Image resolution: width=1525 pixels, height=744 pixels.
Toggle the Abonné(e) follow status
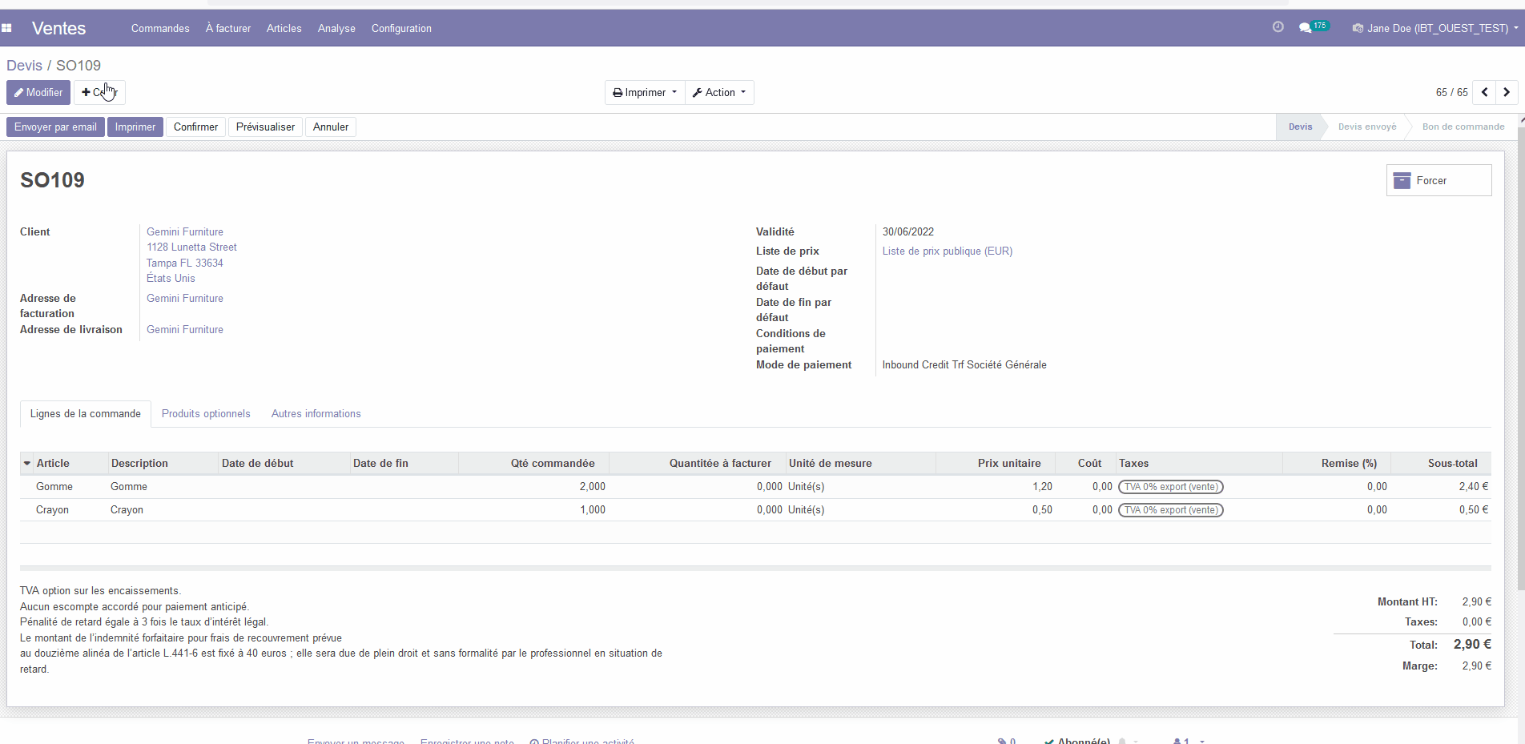point(1077,740)
